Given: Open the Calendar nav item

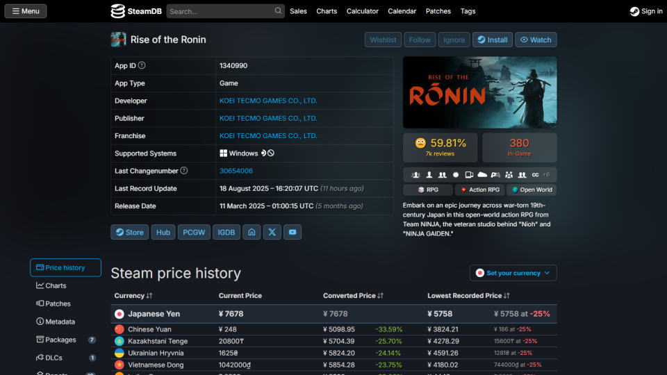Looking at the screenshot, I should coord(402,11).
